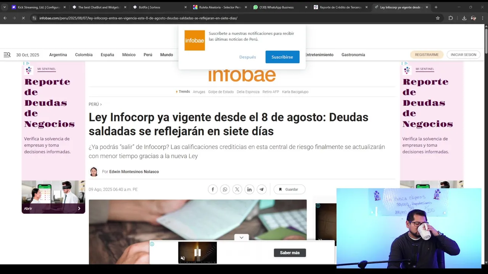This screenshot has width=488, height=274.
Task: Open Colombia section in nav bar
Action: click(84, 55)
